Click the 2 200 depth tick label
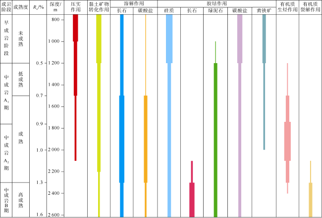 (54, 171)
